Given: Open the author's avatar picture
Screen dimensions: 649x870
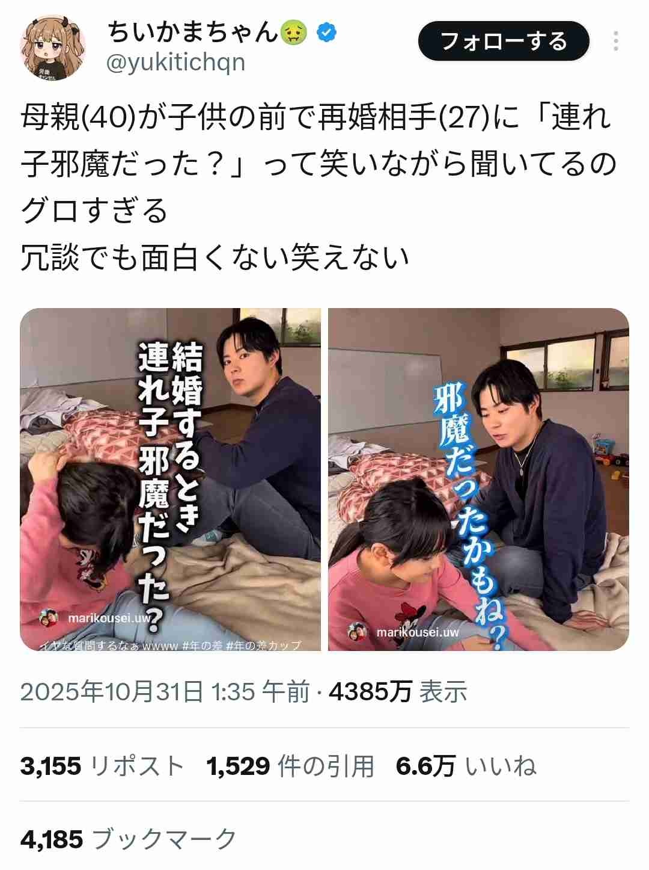Looking at the screenshot, I should (x=53, y=47).
